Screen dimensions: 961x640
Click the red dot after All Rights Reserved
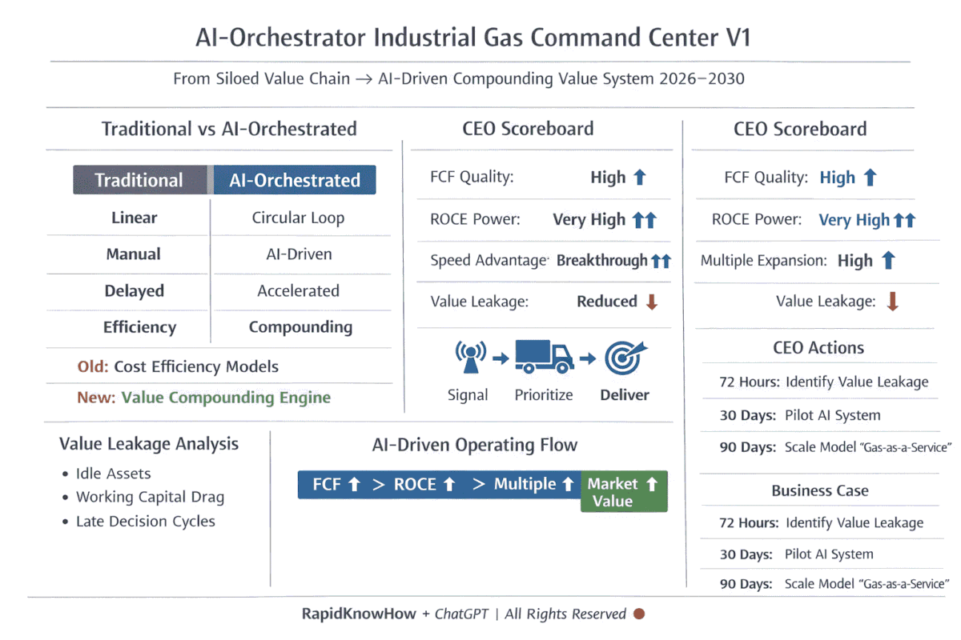pyautogui.click(x=639, y=614)
